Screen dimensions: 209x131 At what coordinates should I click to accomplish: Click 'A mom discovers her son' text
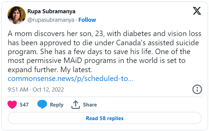50,34
